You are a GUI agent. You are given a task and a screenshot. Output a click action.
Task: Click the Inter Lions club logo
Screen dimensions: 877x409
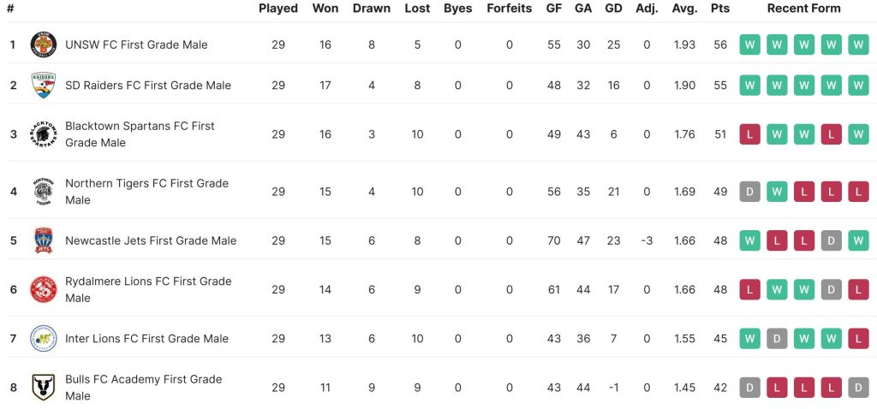[x=43, y=339]
